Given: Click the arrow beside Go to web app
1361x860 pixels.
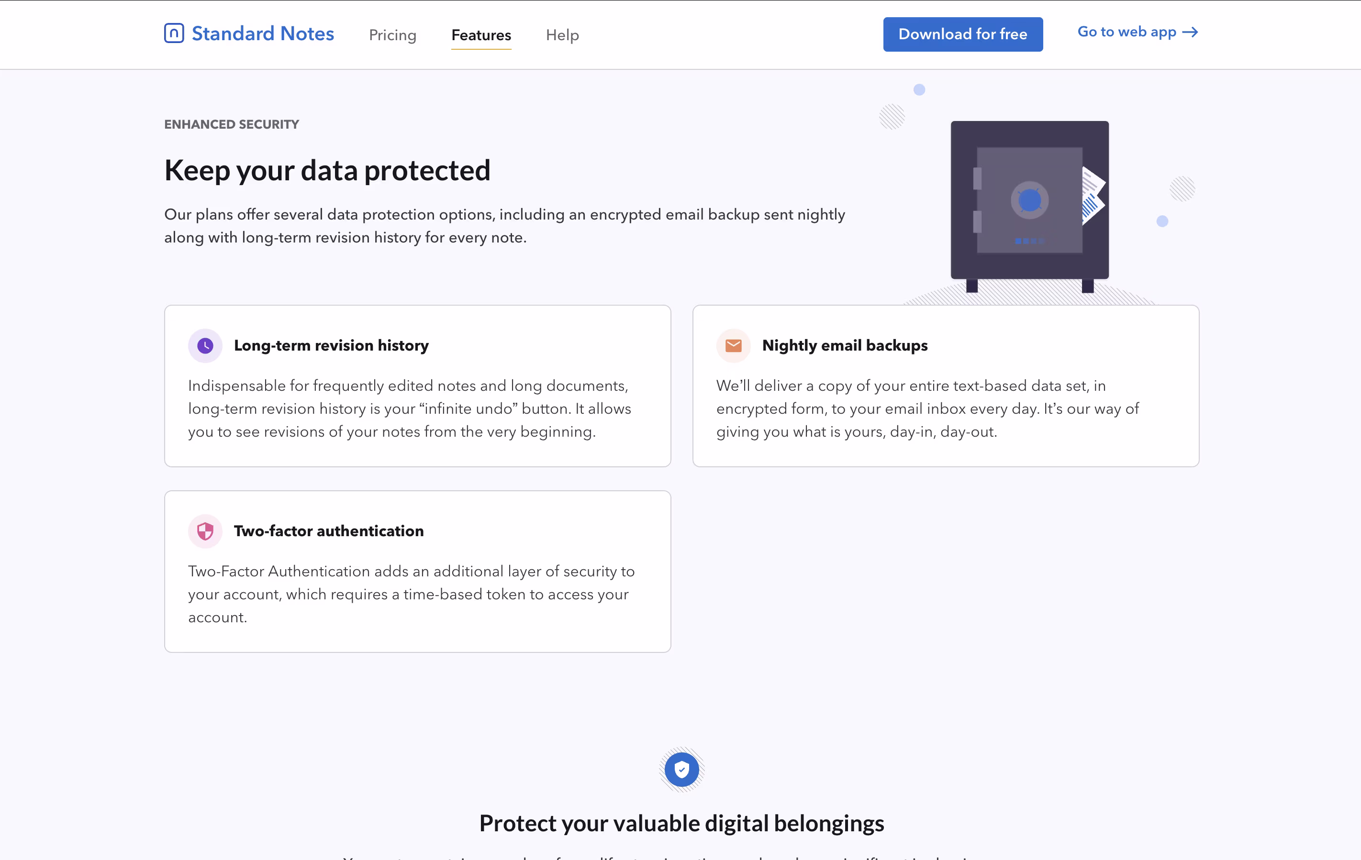Looking at the screenshot, I should pyautogui.click(x=1190, y=32).
